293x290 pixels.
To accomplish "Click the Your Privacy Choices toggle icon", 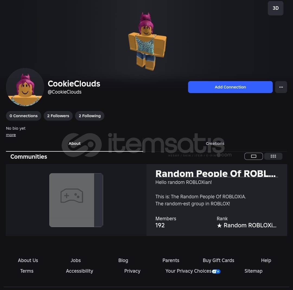I will coord(216,271).
